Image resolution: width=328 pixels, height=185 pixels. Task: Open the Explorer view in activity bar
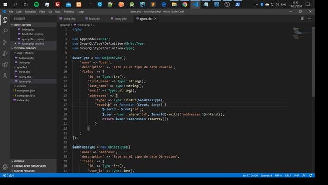tap(5, 20)
